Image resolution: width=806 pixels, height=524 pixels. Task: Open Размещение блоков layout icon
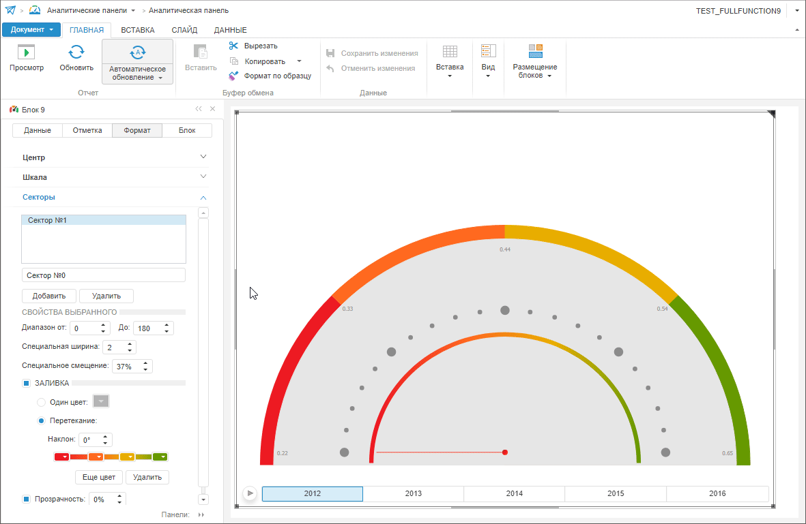coord(535,52)
